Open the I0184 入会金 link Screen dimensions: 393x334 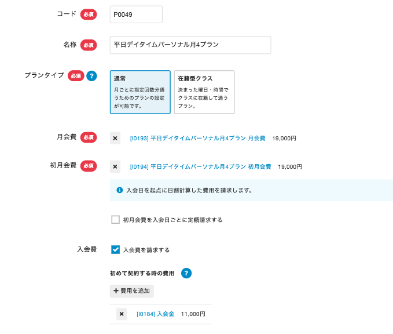click(155, 314)
